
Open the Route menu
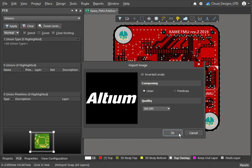(85, 4)
